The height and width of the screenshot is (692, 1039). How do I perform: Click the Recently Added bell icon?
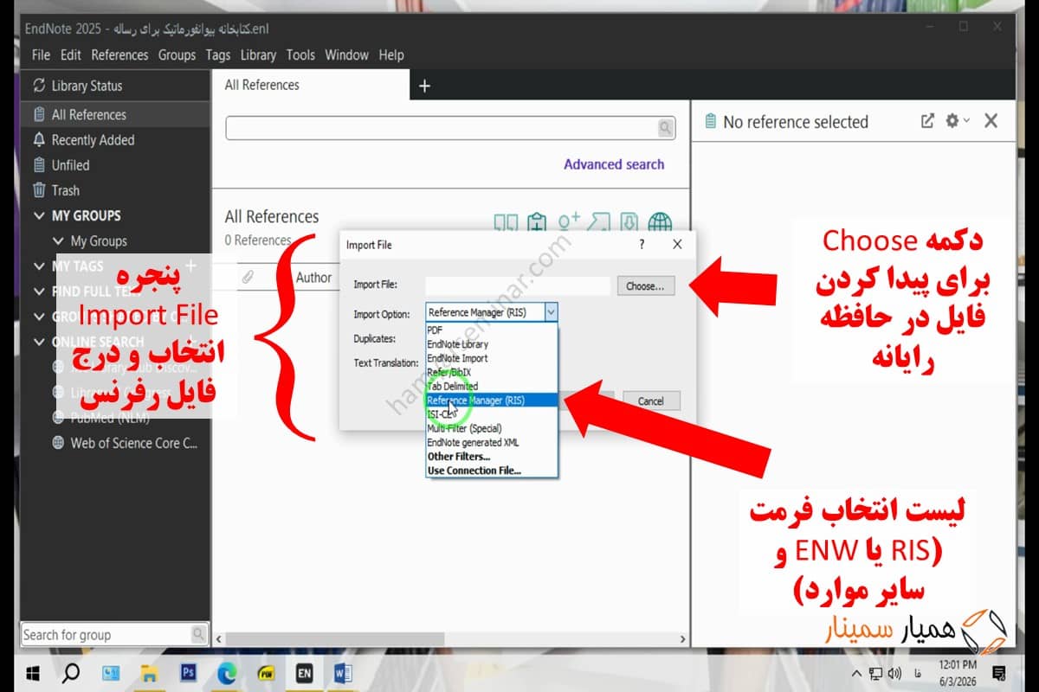(x=39, y=139)
